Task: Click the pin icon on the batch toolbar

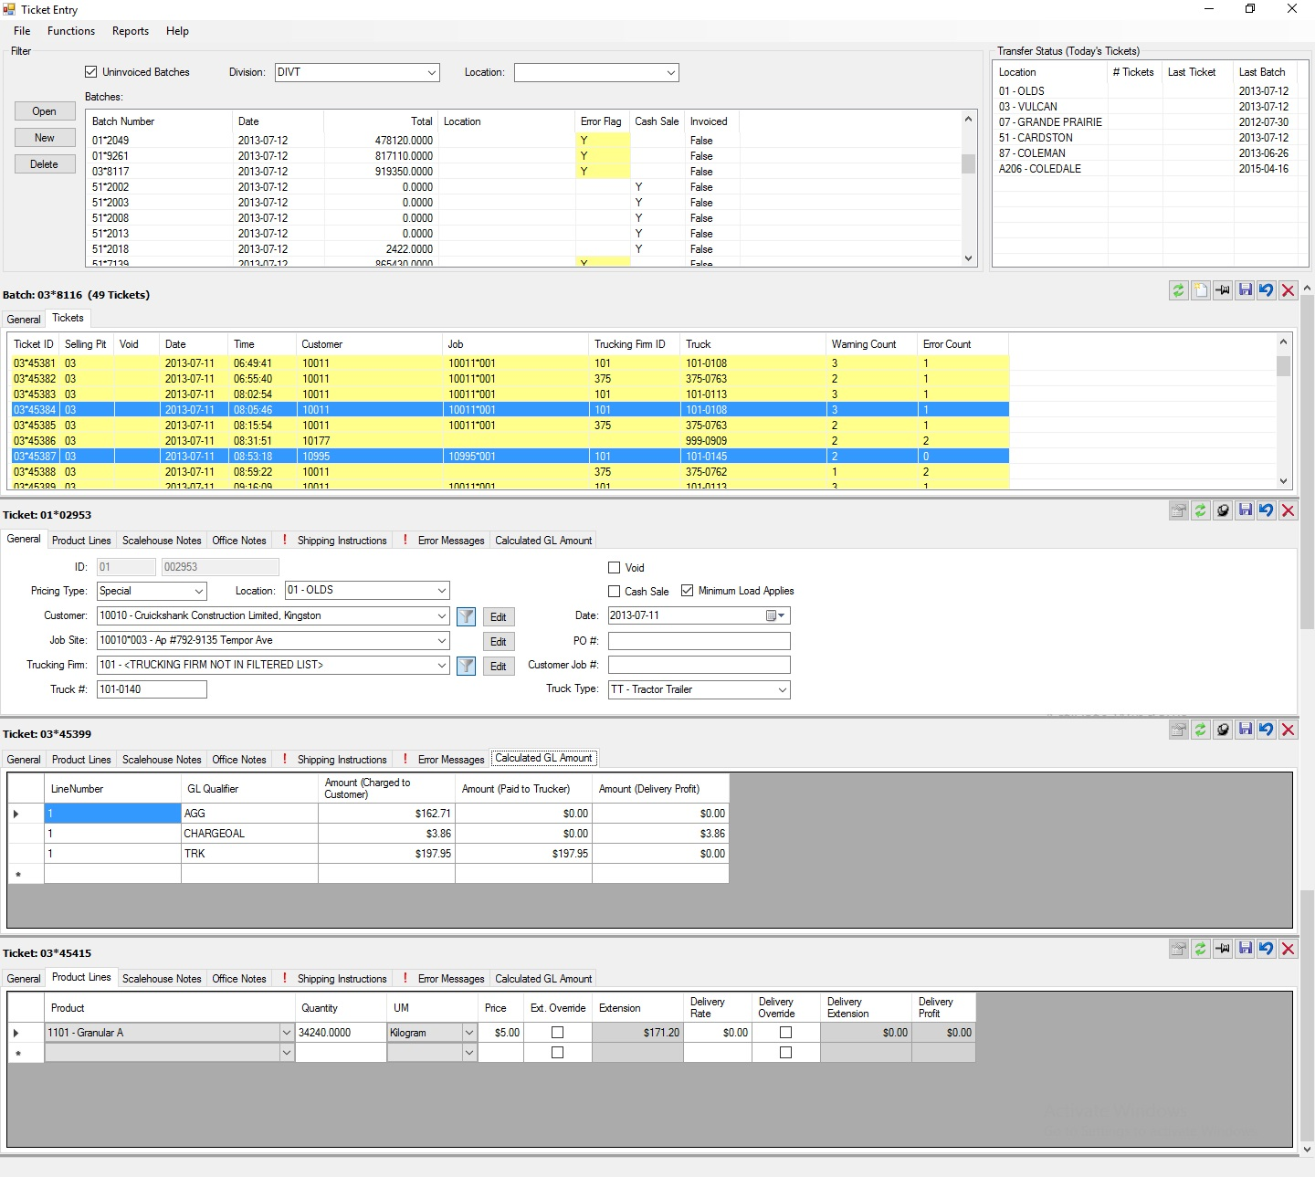Action: [x=1223, y=290]
